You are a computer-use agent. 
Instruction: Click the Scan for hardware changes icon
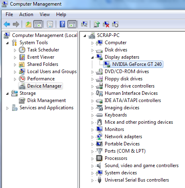coord(84,24)
